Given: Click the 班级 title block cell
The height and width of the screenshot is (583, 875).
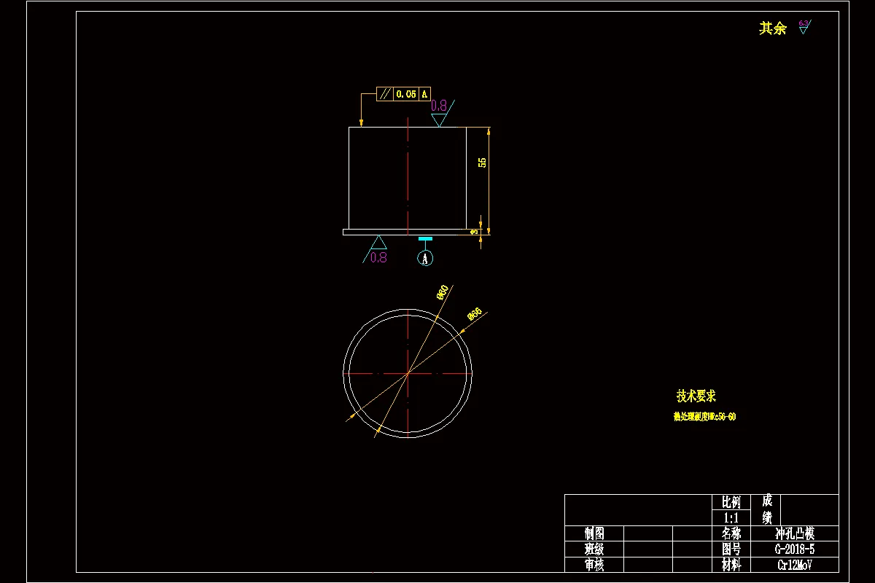Looking at the screenshot, I should pyautogui.click(x=594, y=549).
